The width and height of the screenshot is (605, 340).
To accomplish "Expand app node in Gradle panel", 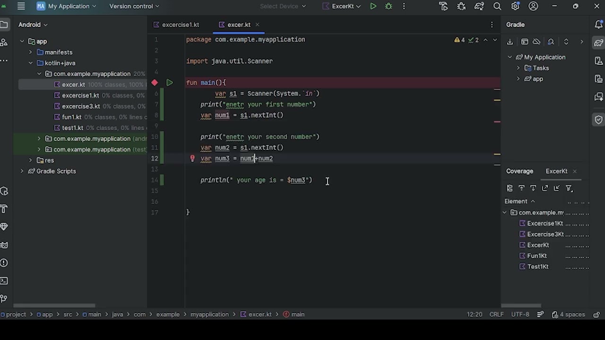I will click(x=519, y=79).
